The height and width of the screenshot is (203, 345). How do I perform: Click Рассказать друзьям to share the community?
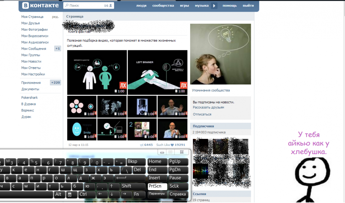pyautogui.click(x=209, y=108)
